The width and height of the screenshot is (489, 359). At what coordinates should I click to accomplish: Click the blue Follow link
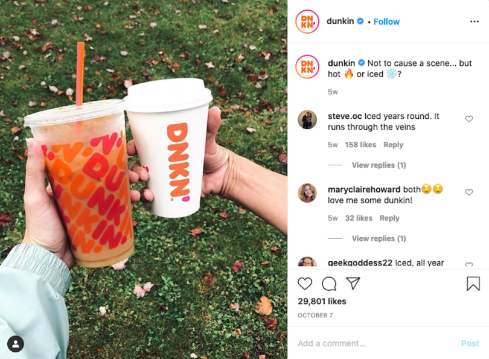[x=386, y=22]
